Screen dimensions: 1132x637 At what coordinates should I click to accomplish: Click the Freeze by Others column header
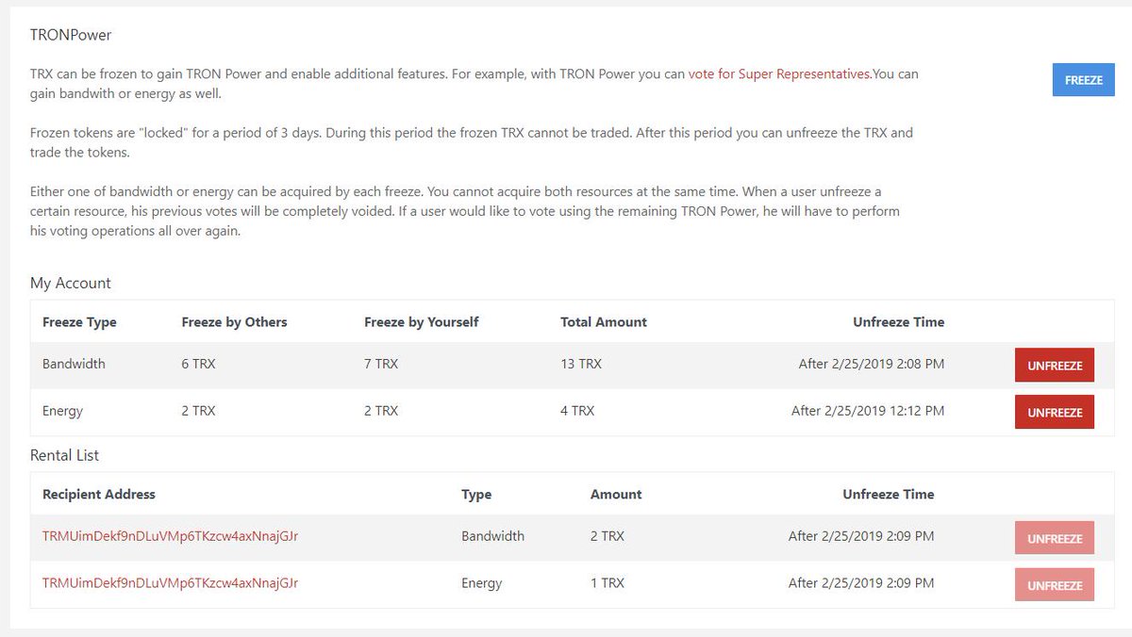[x=234, y=322]
